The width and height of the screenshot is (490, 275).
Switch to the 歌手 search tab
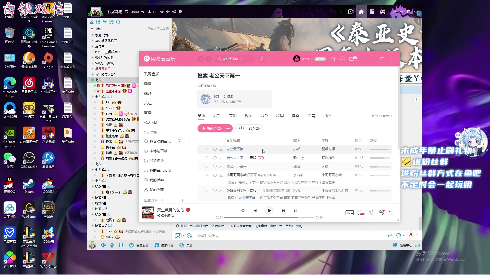pos(217,116)
